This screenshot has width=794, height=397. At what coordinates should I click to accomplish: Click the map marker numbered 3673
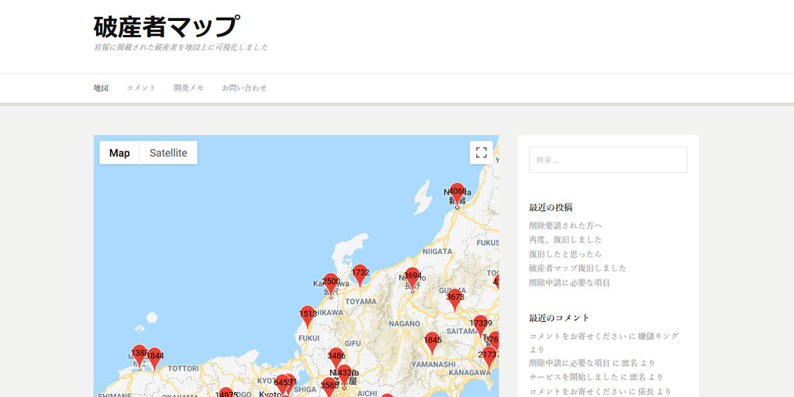click(x=455, y=299)
